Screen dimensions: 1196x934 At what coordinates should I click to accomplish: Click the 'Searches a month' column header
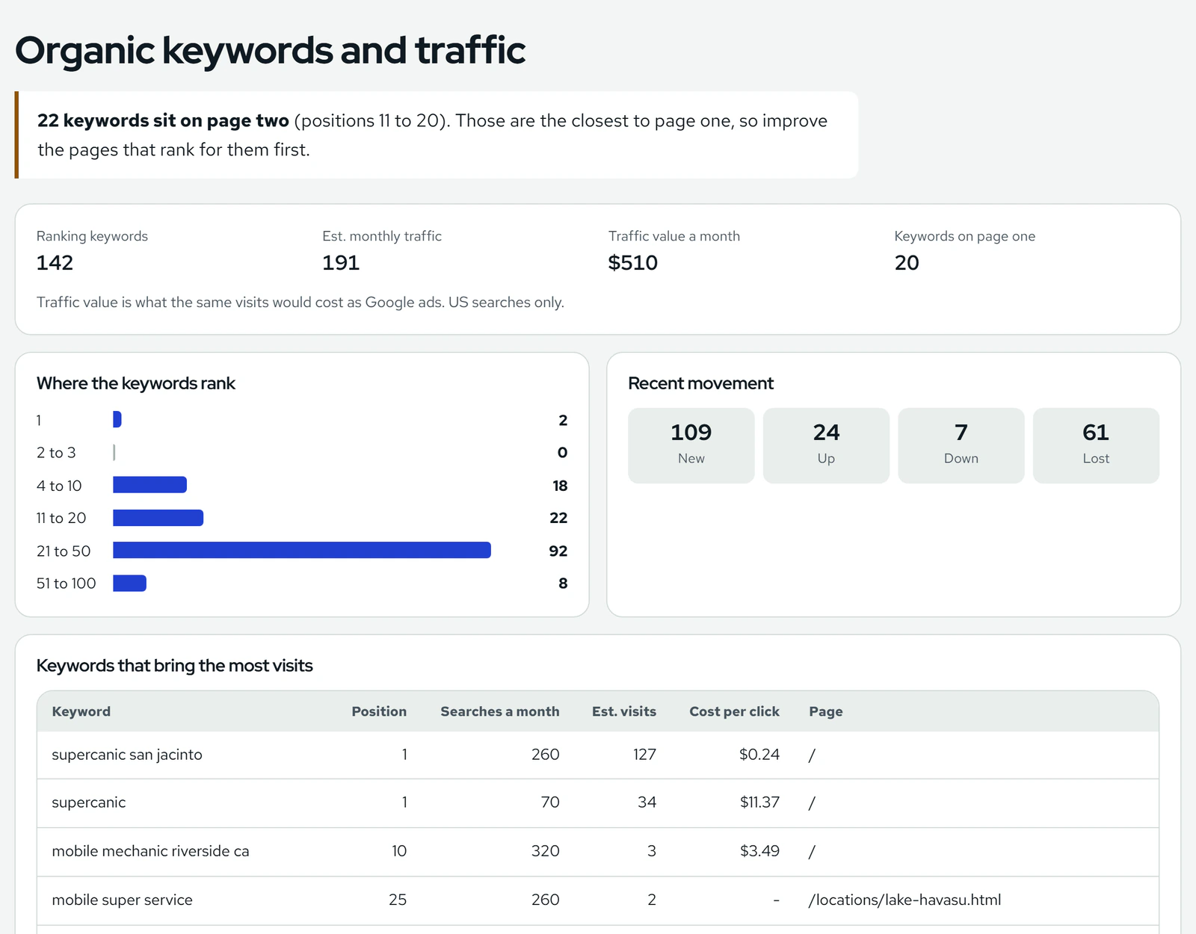500,711
